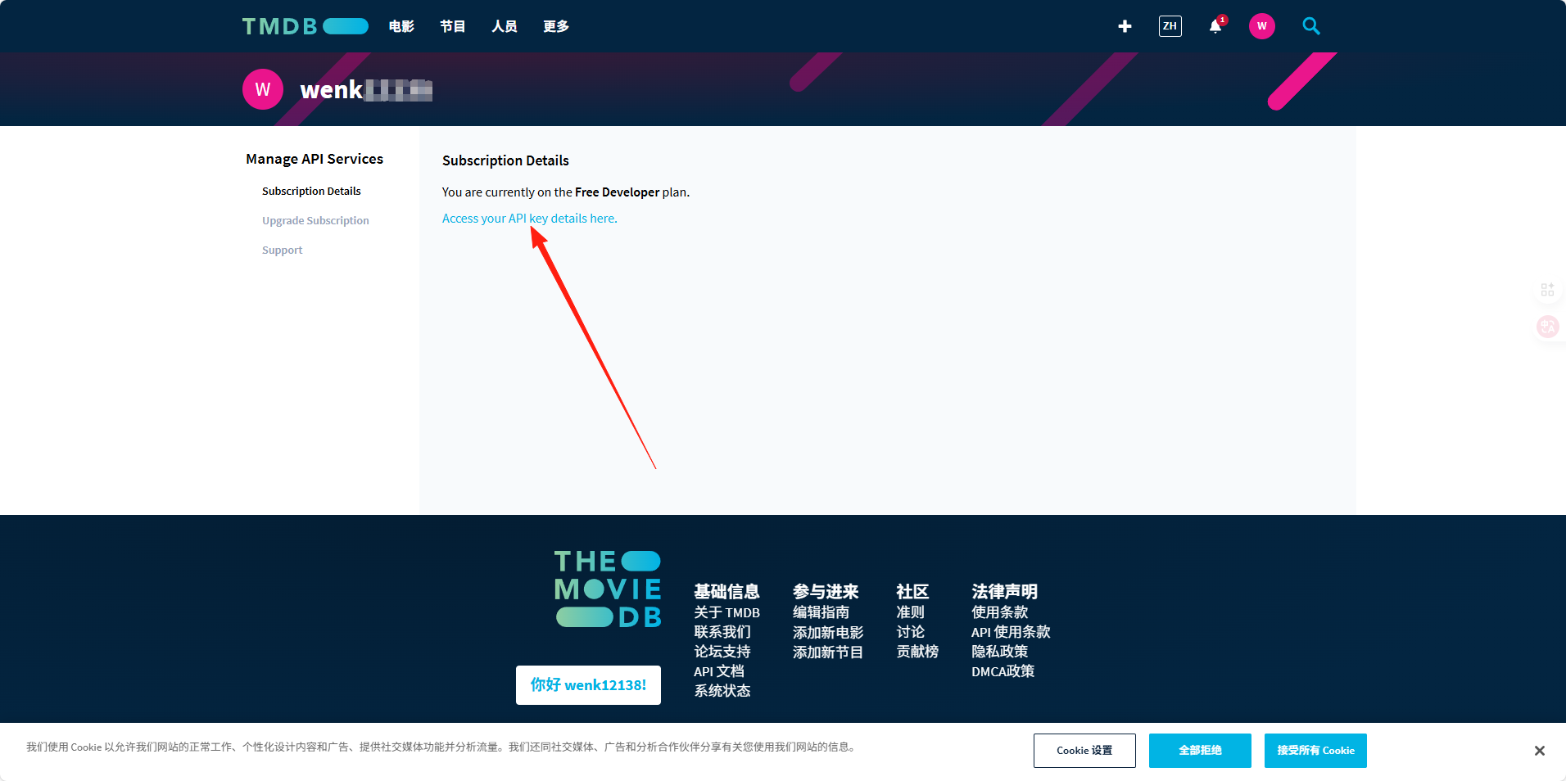
Task: Select Upgrade Subscription in sidebar
Action: point(315,220)
